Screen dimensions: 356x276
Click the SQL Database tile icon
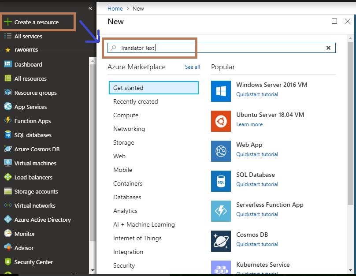(221, 181)
